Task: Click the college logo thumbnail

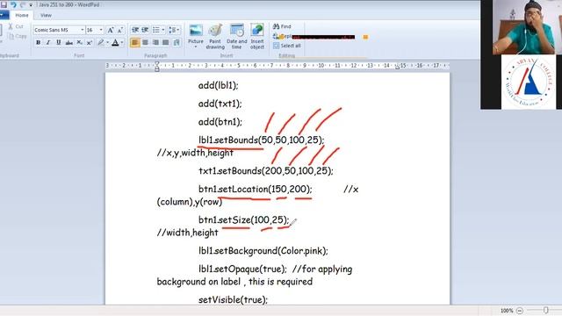Action: coord(529,82)
